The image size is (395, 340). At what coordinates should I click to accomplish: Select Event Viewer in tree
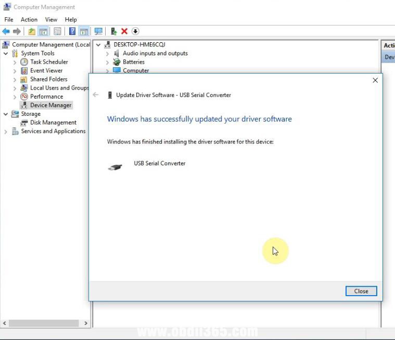coord(46,70)
